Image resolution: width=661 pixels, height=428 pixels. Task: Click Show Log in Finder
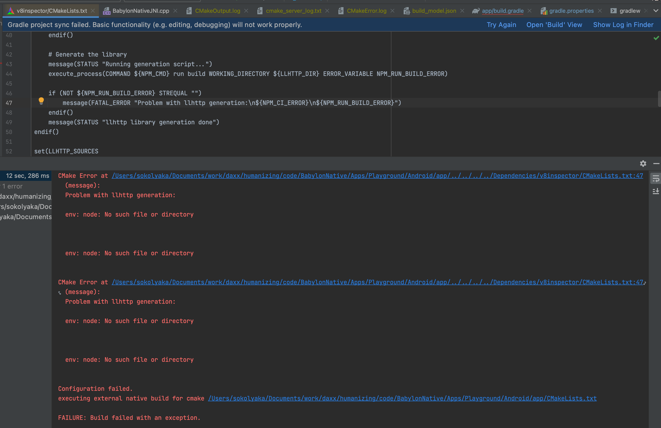tap(623, 25)
